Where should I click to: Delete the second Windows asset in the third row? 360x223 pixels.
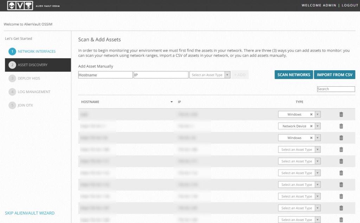click(341, 138)
